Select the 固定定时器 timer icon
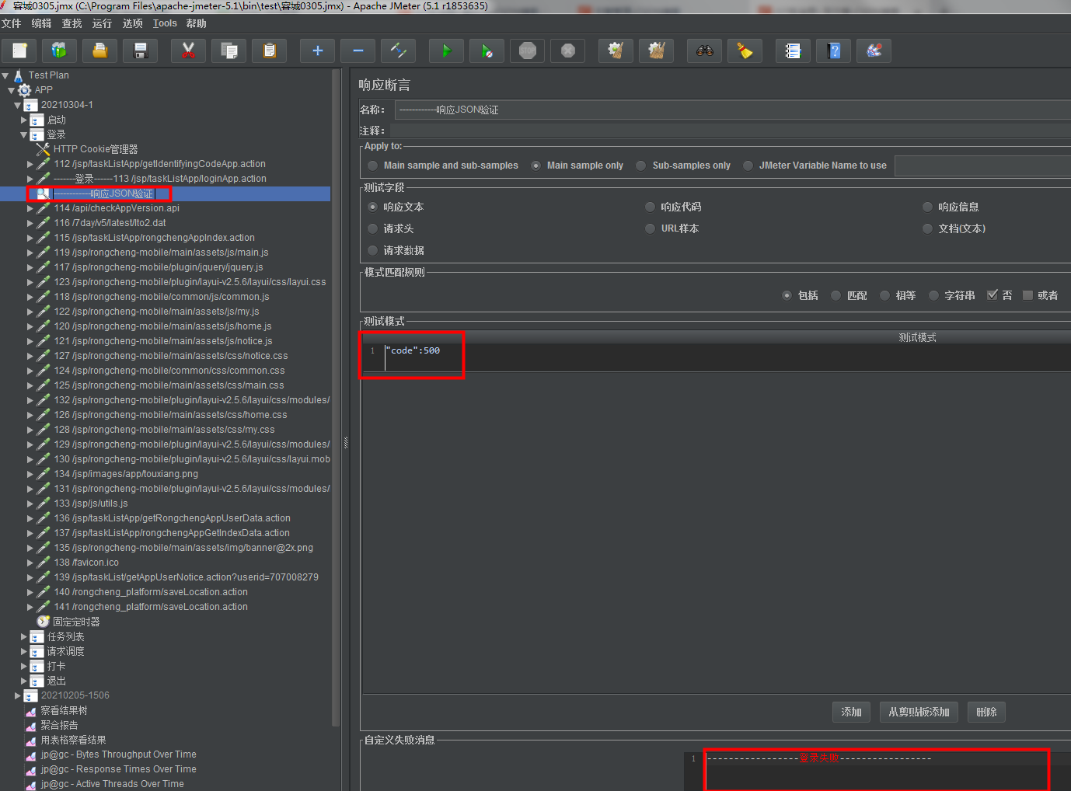Screen dimensions: 1071x791 [x=43, y=621]
